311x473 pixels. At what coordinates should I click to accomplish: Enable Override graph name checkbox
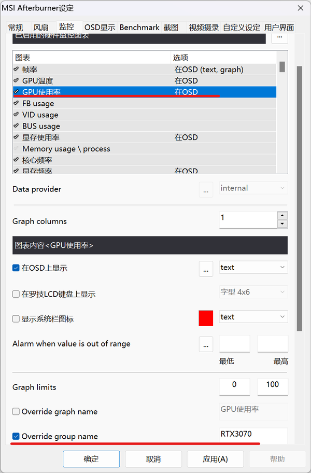pyautogui.click(x=16, y=412)
